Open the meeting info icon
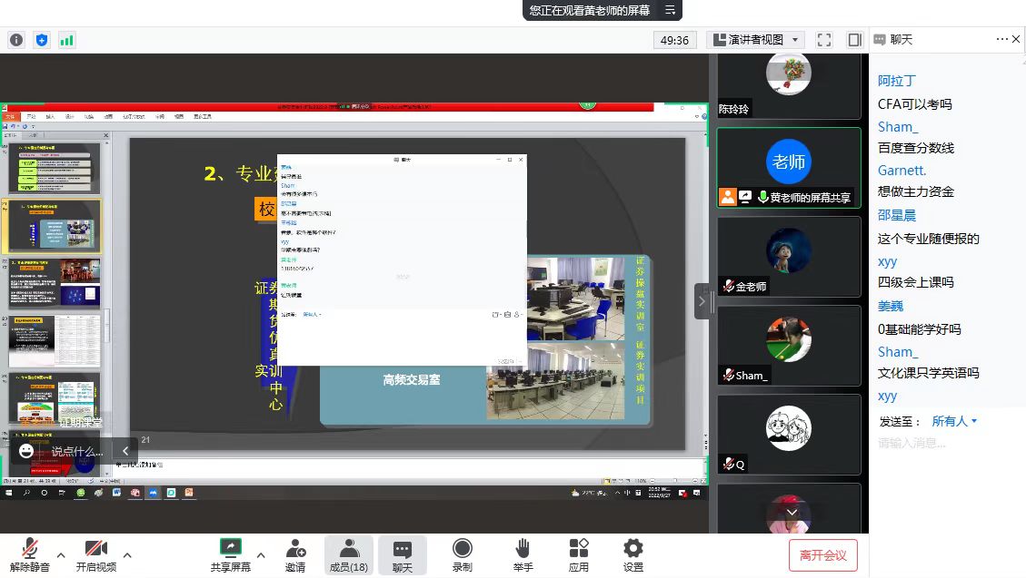The image size is (1026, 578). [16, 40]
